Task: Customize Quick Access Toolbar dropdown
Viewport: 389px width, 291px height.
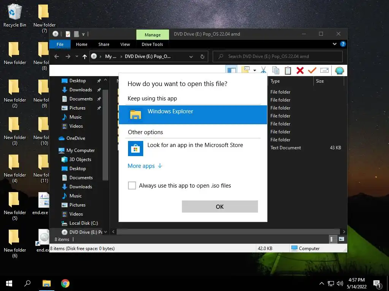Action: pos(83,34)
